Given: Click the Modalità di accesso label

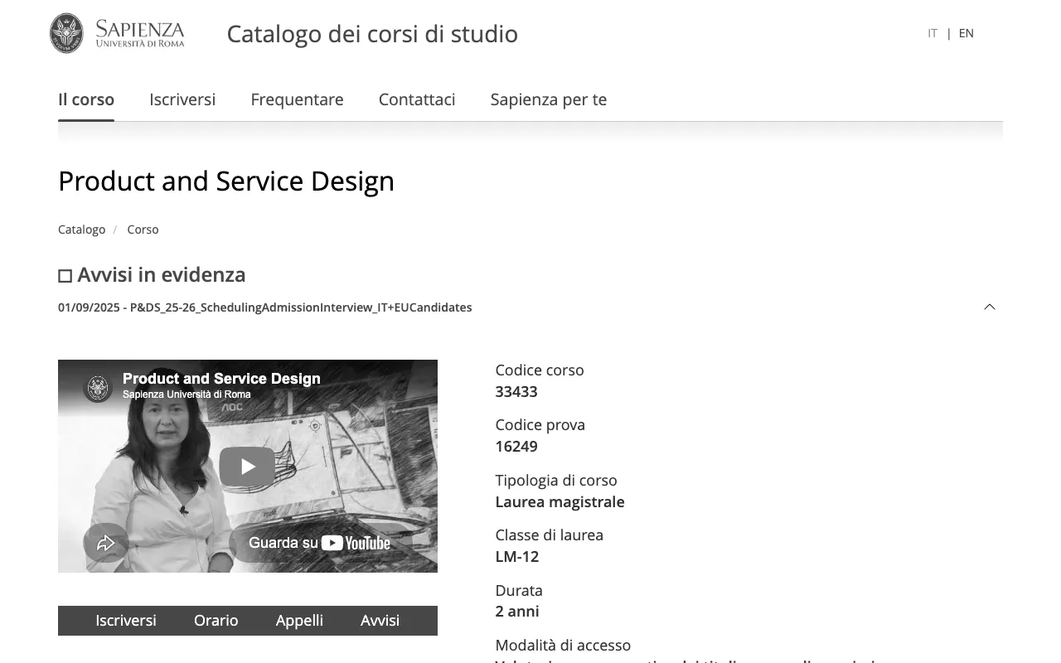Looking at the screenshot, I should tap(563, 645).
